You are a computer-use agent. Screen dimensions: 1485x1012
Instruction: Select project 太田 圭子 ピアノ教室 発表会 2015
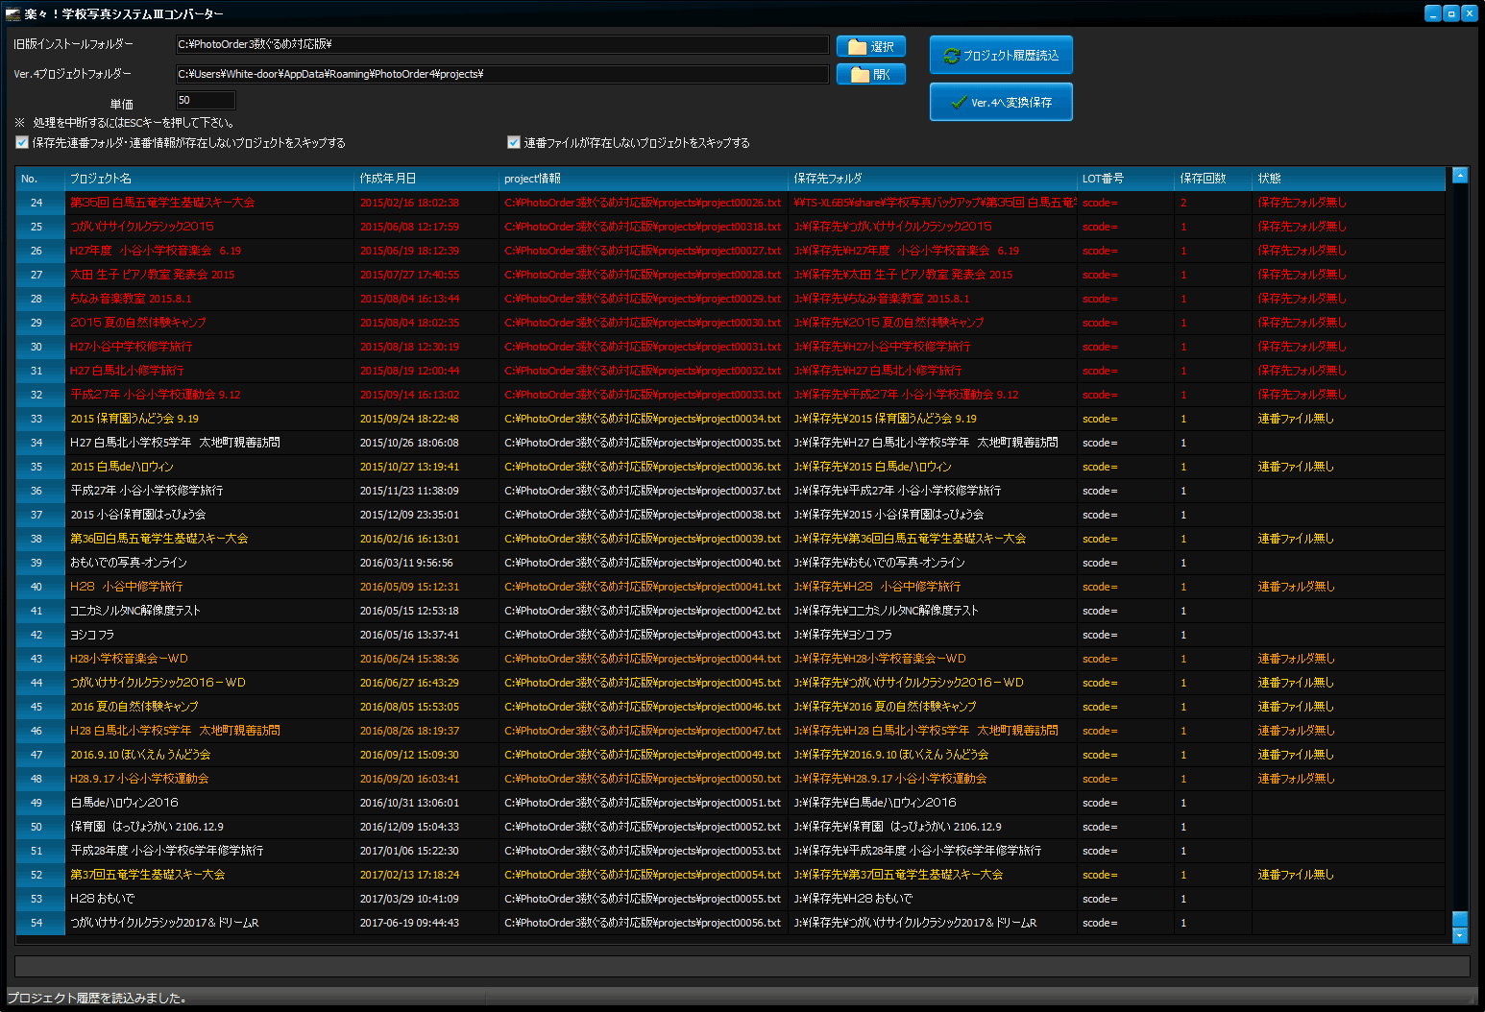[x=152, y=275]
